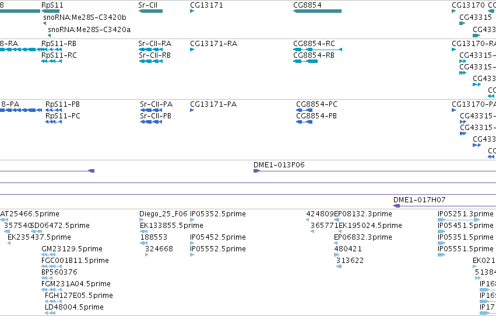Select EST IP05451.5prime
This screenshot has width=496, height=316.
coord(466,226)
